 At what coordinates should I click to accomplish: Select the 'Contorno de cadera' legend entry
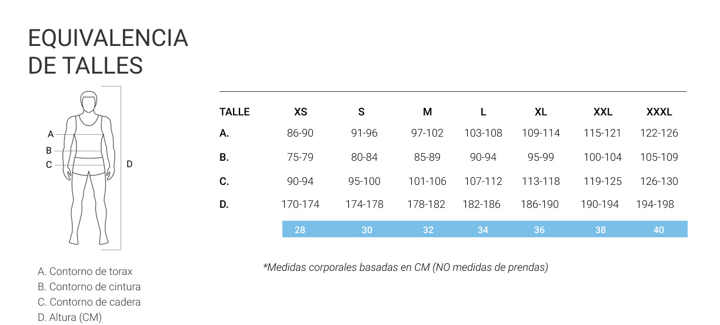pyautogui.click(x=89, y=302)
